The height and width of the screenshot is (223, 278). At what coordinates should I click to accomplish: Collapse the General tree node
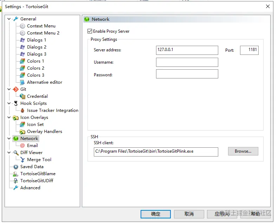tap(9, 19)
